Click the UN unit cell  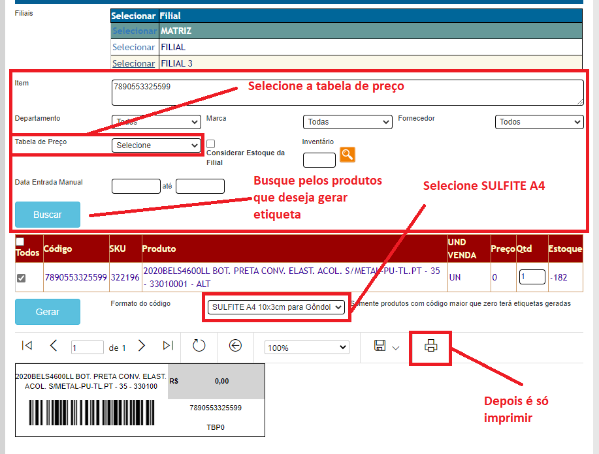455,277
